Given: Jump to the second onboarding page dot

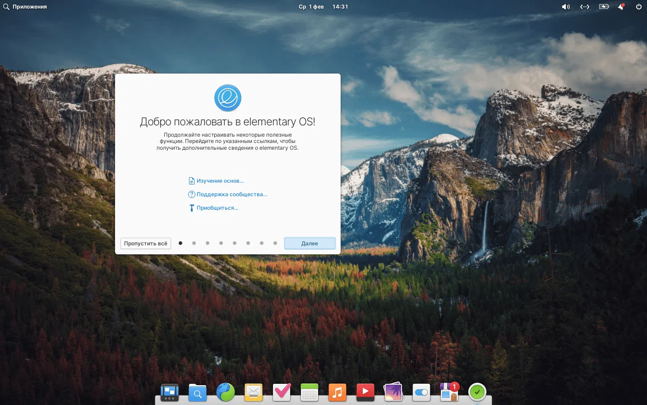Looking at the screenshot, I should [x=194, y=243].
